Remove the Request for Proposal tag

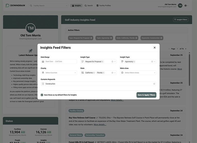click(102, 62)
